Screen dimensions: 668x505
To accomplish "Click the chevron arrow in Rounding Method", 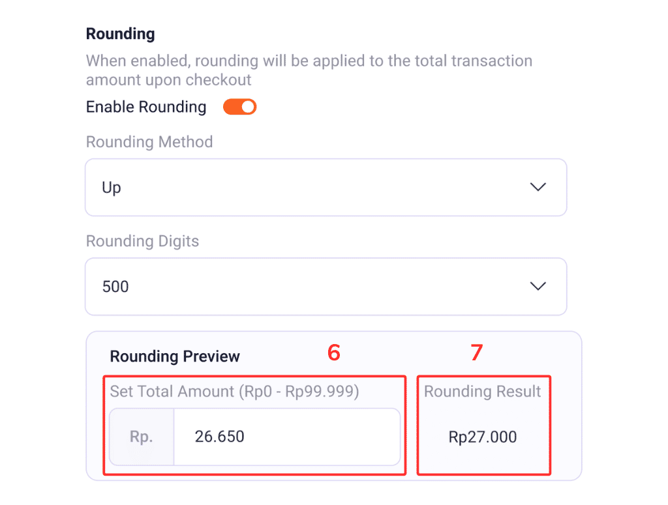I will point(538,188).
